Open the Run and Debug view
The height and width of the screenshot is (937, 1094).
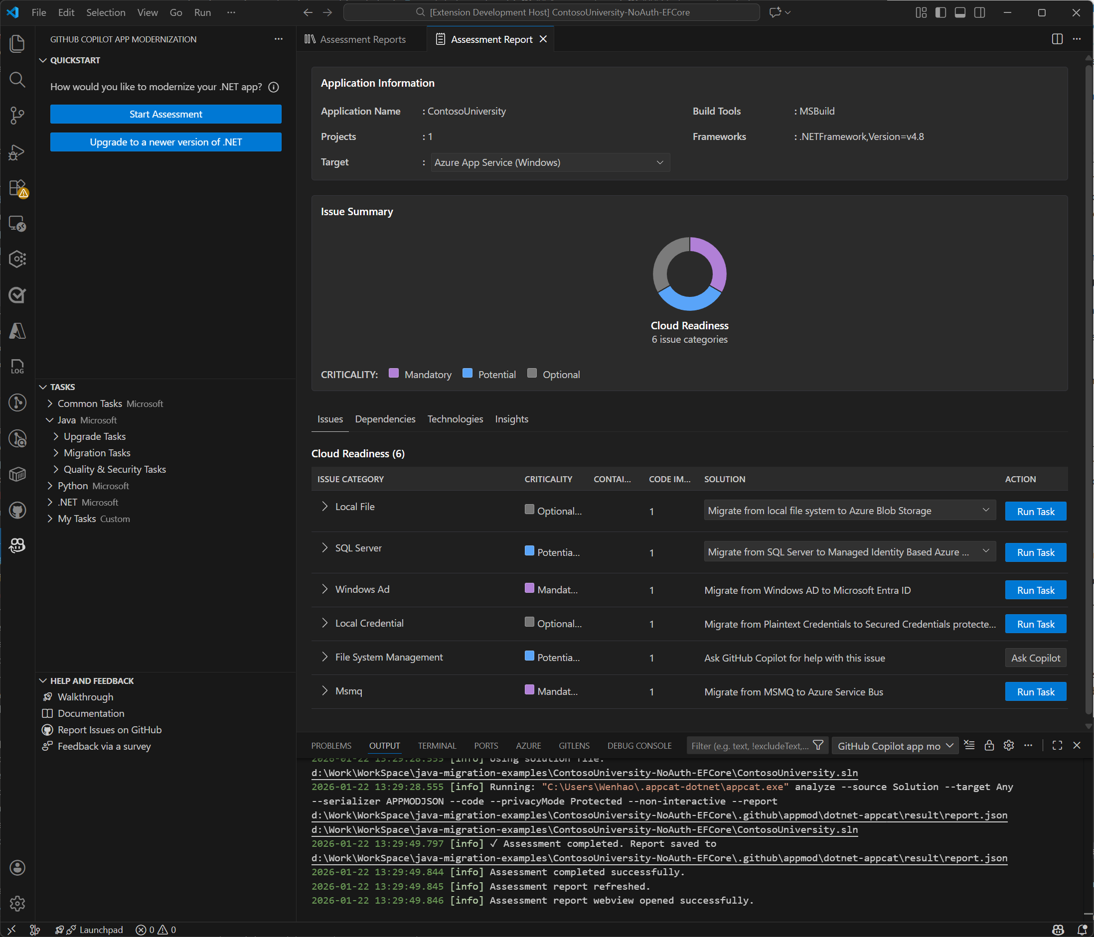click(x=17, y=152)
